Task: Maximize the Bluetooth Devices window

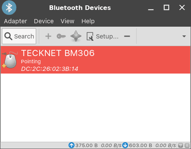Action: [166, 8]
